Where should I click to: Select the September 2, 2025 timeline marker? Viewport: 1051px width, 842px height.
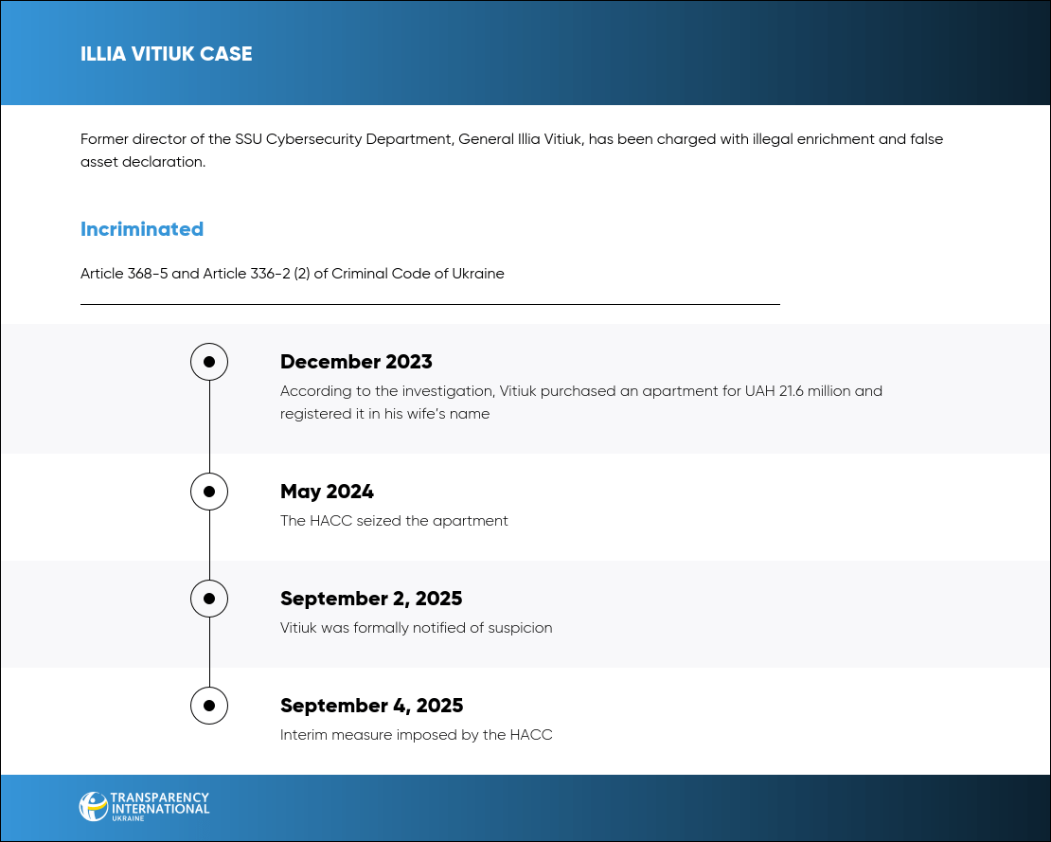(x=209, y=599)
